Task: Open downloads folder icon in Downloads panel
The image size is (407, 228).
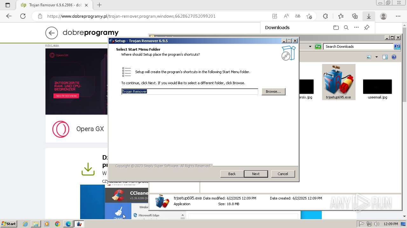Action: click(x=336, y=28)
